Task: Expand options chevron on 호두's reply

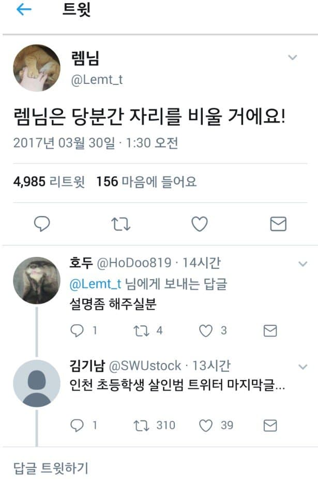Action: click(x=303, y=264)
